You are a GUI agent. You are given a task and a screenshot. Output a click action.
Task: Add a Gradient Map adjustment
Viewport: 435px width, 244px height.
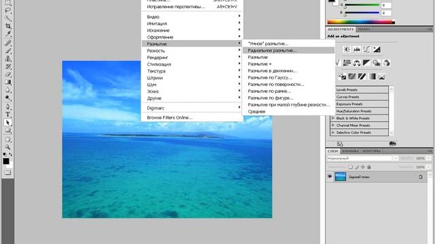click(x=372, y=77)
